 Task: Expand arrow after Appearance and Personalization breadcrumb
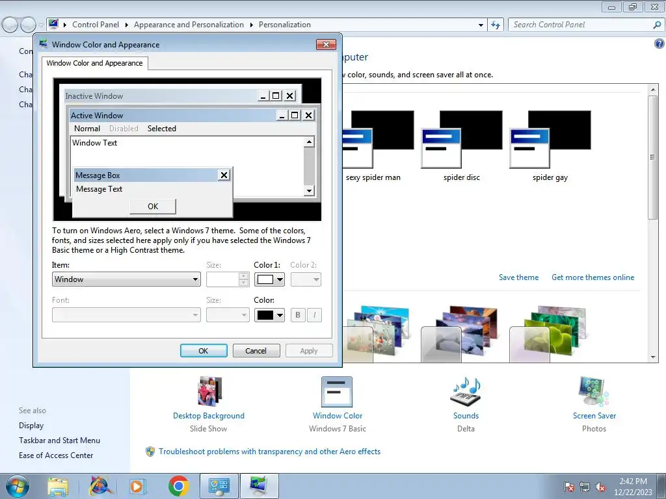[x=252, y=25]
